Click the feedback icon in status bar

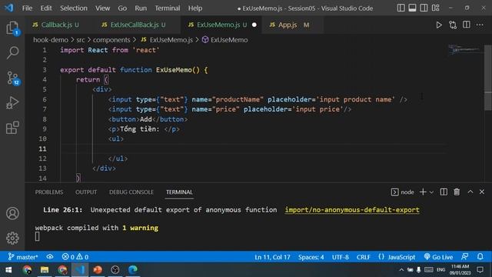click(464, 256)
